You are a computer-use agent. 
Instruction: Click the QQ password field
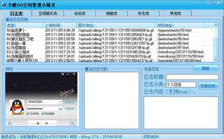click(44, 109)
